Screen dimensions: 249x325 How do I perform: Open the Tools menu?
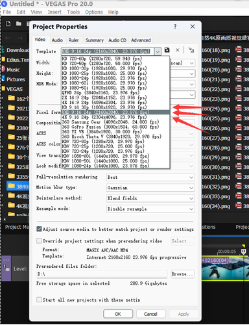point(73,12)
